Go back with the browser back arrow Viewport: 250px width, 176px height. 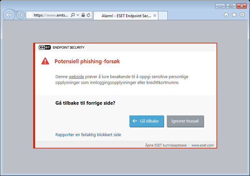click(x=9, y=15)
